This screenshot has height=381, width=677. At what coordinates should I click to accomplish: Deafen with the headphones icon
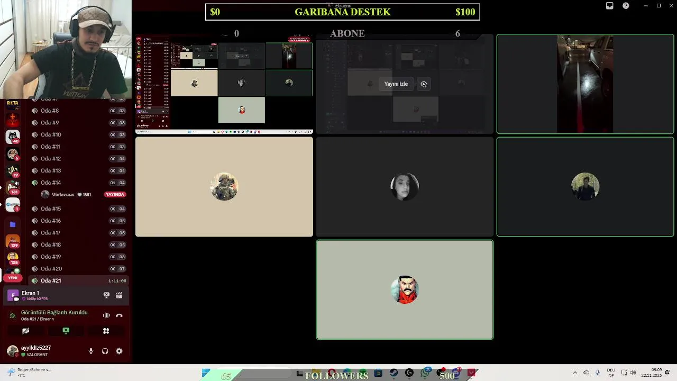pyautogui.click(x=105, y=351)
